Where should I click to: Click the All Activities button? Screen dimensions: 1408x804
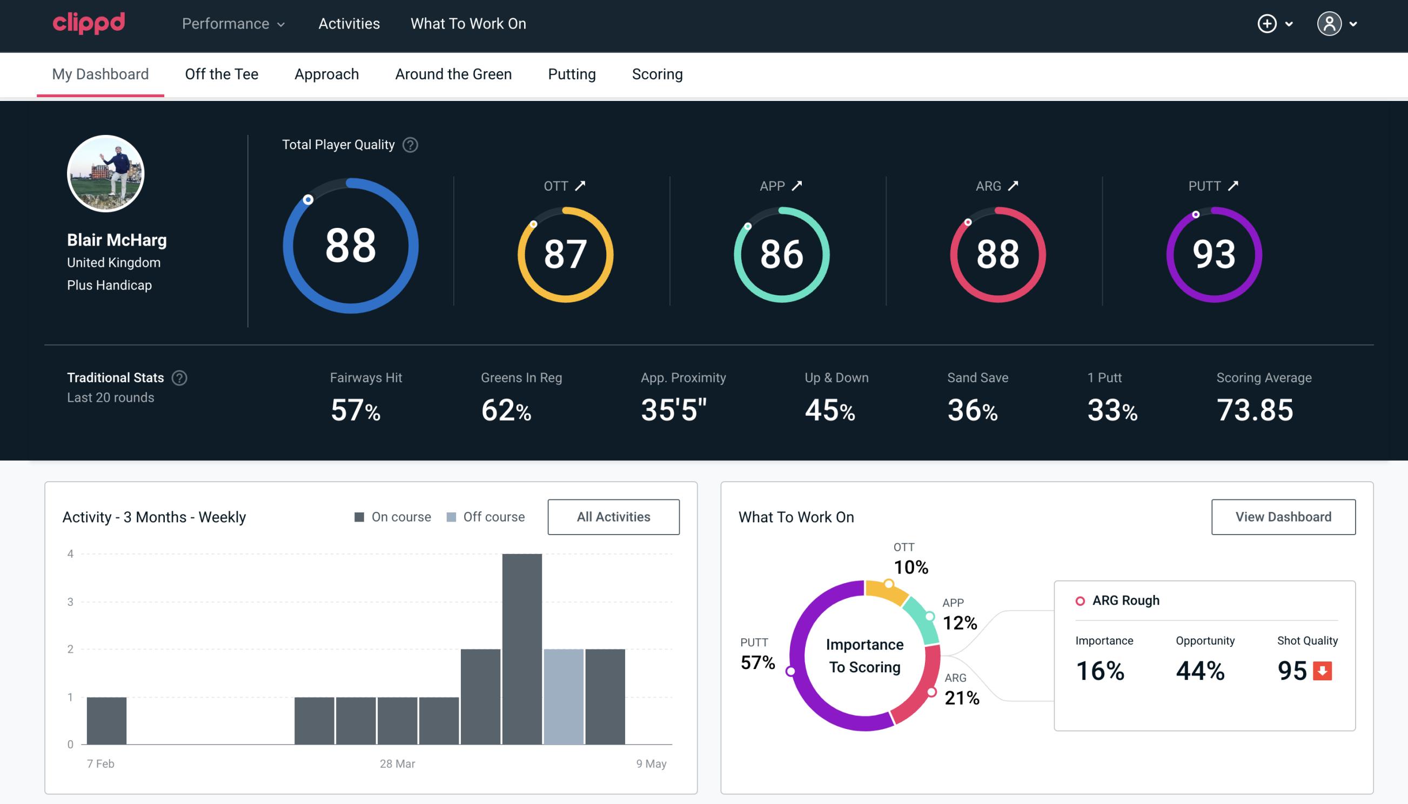pos(614,516)
